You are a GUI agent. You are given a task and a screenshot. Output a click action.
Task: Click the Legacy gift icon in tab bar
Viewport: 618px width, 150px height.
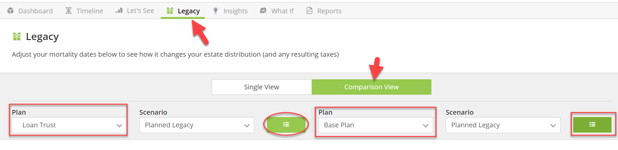[x=170, y=11]
